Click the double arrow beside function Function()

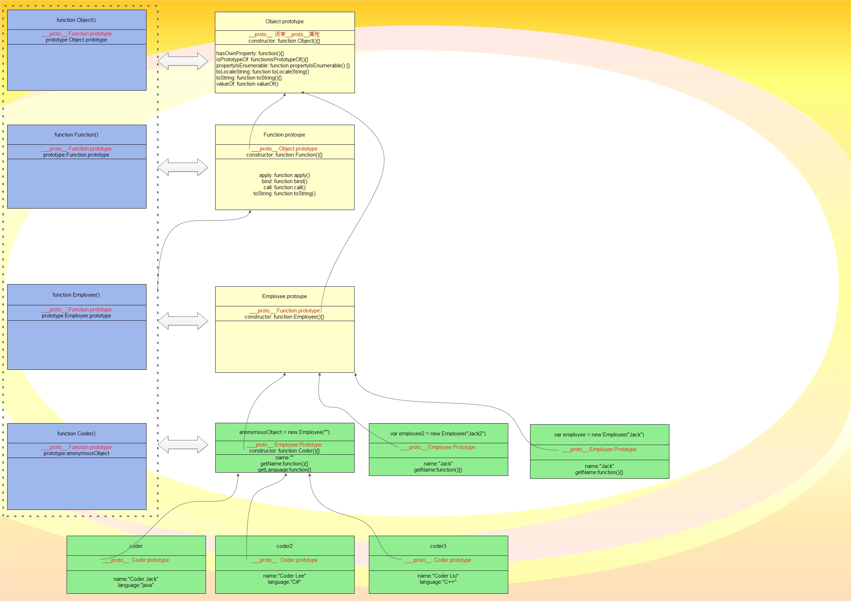pyautogui.click(x=183, y=167)
